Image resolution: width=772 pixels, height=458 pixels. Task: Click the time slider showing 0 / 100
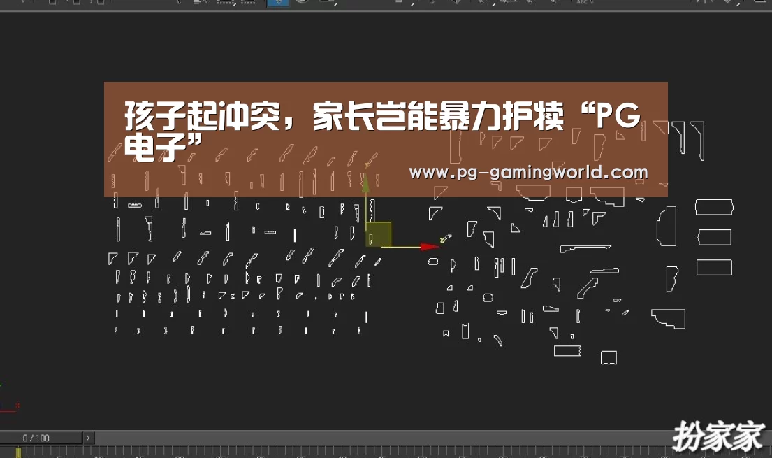click(41, 438)
